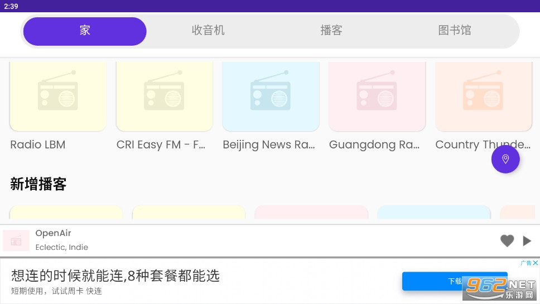The height and width of the screenshot is (304, 540).
Task: Click the ad subtitle 短期使用，试试周卡
Action: tap(56, 291)
